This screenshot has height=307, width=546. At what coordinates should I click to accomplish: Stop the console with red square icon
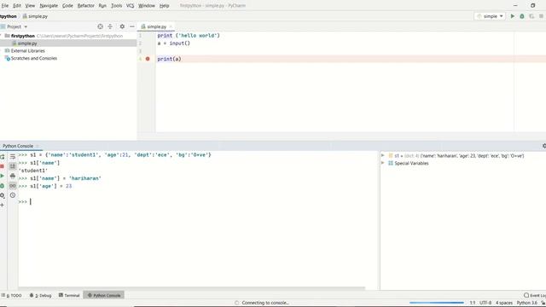3,166
